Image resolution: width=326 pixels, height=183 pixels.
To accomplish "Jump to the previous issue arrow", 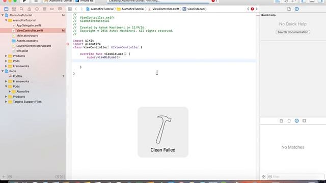I will (248, 9).
